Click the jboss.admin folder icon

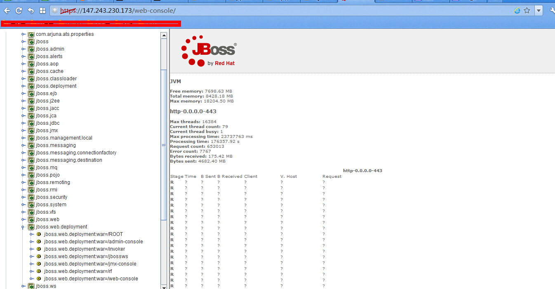click(31, 49)
